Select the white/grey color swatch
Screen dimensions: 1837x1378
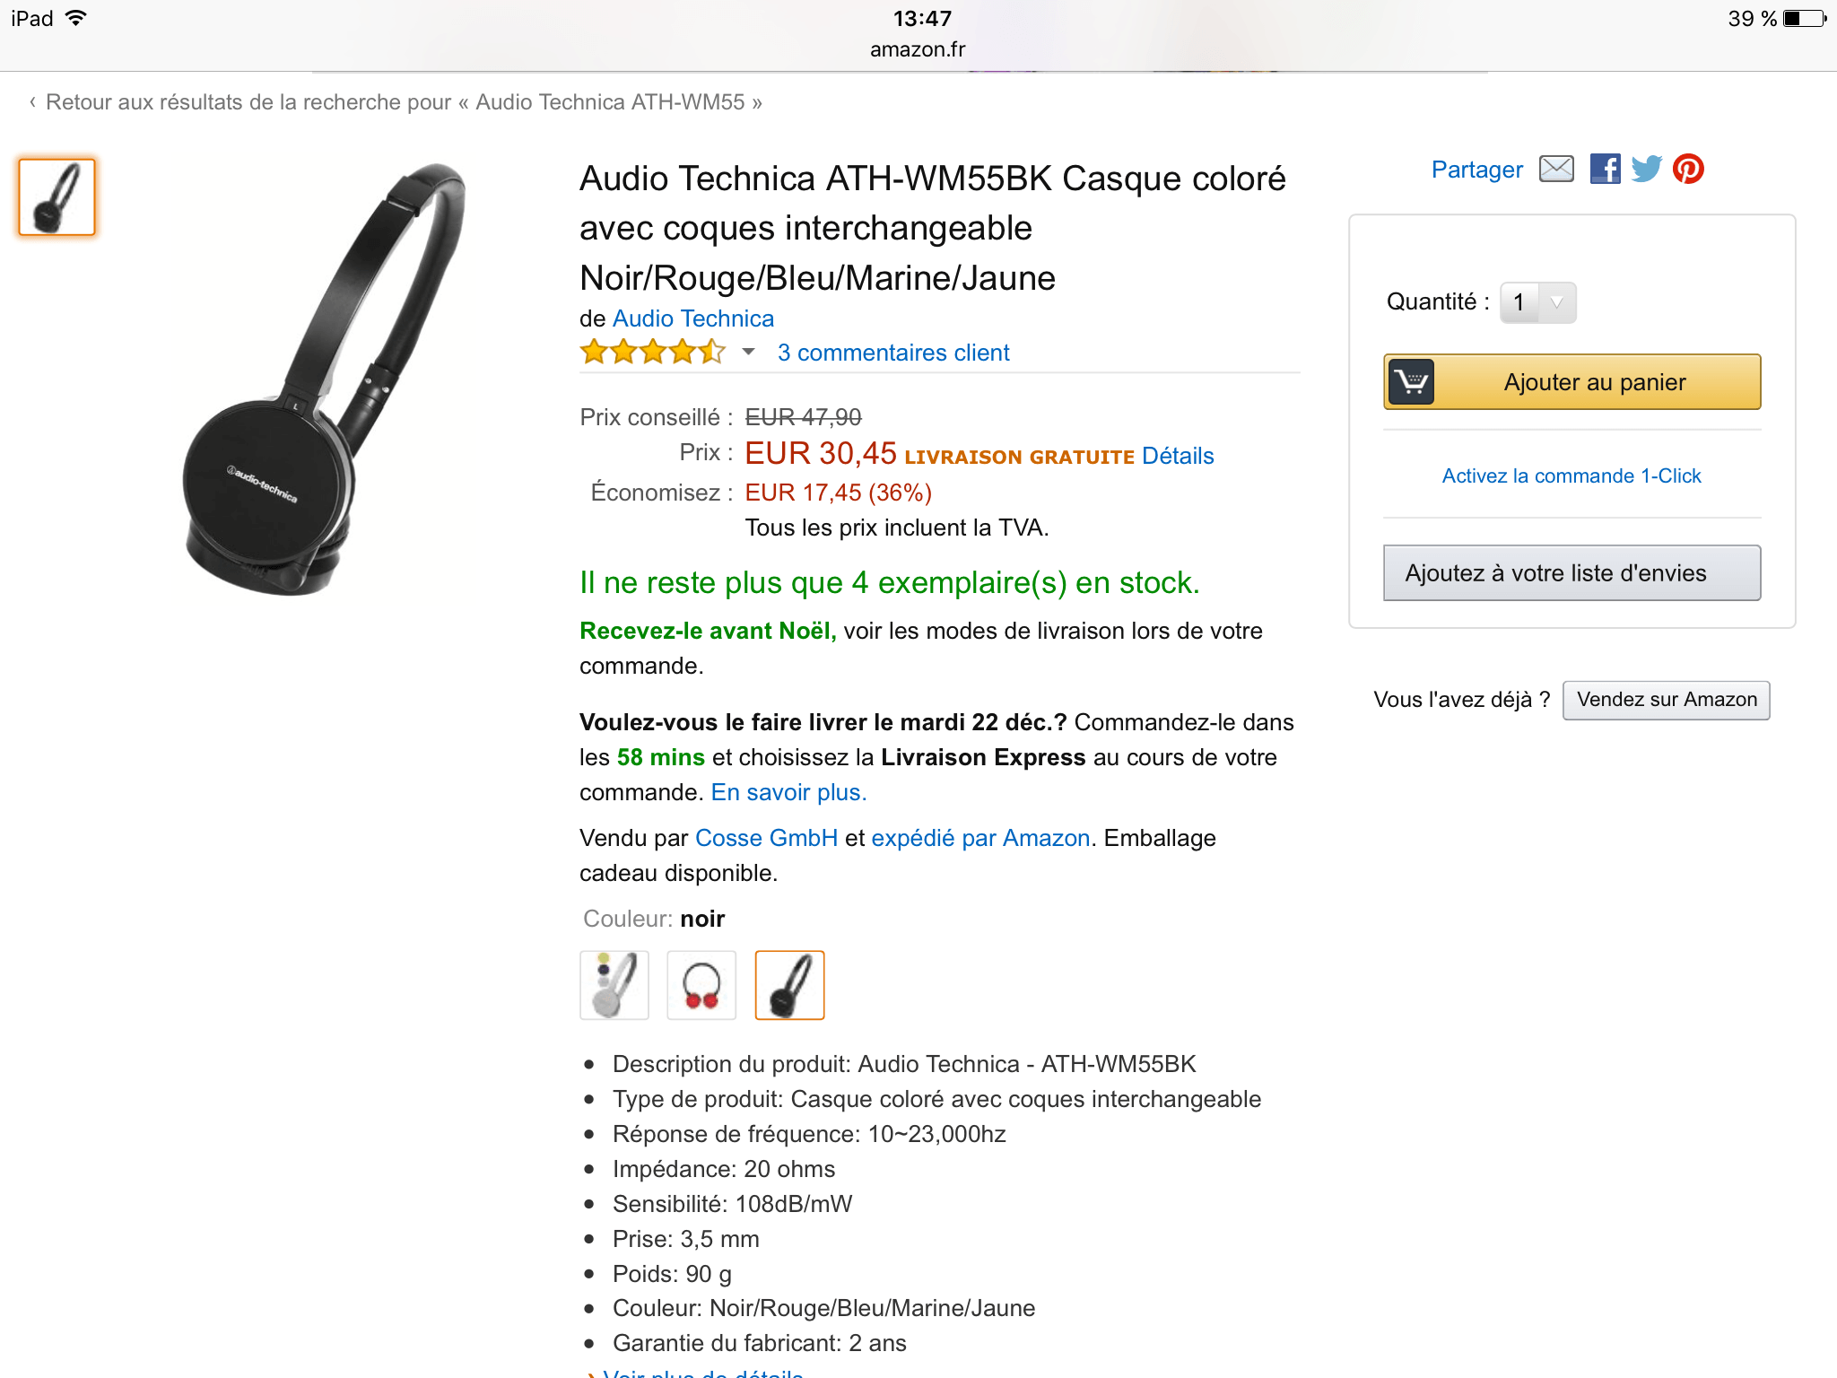[614, 985]
